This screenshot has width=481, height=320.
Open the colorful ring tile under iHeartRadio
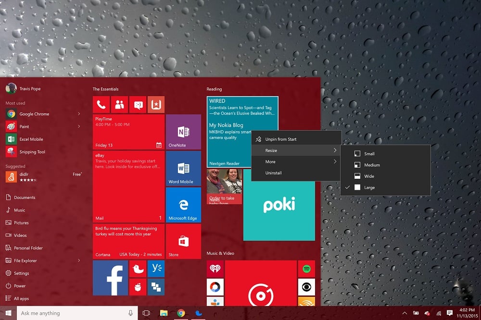click(215, 287)
